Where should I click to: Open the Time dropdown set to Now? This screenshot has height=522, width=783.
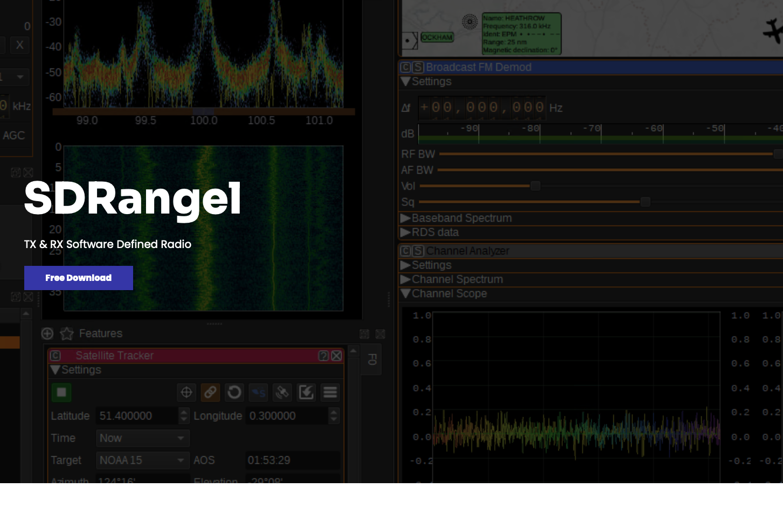[142, 438]
